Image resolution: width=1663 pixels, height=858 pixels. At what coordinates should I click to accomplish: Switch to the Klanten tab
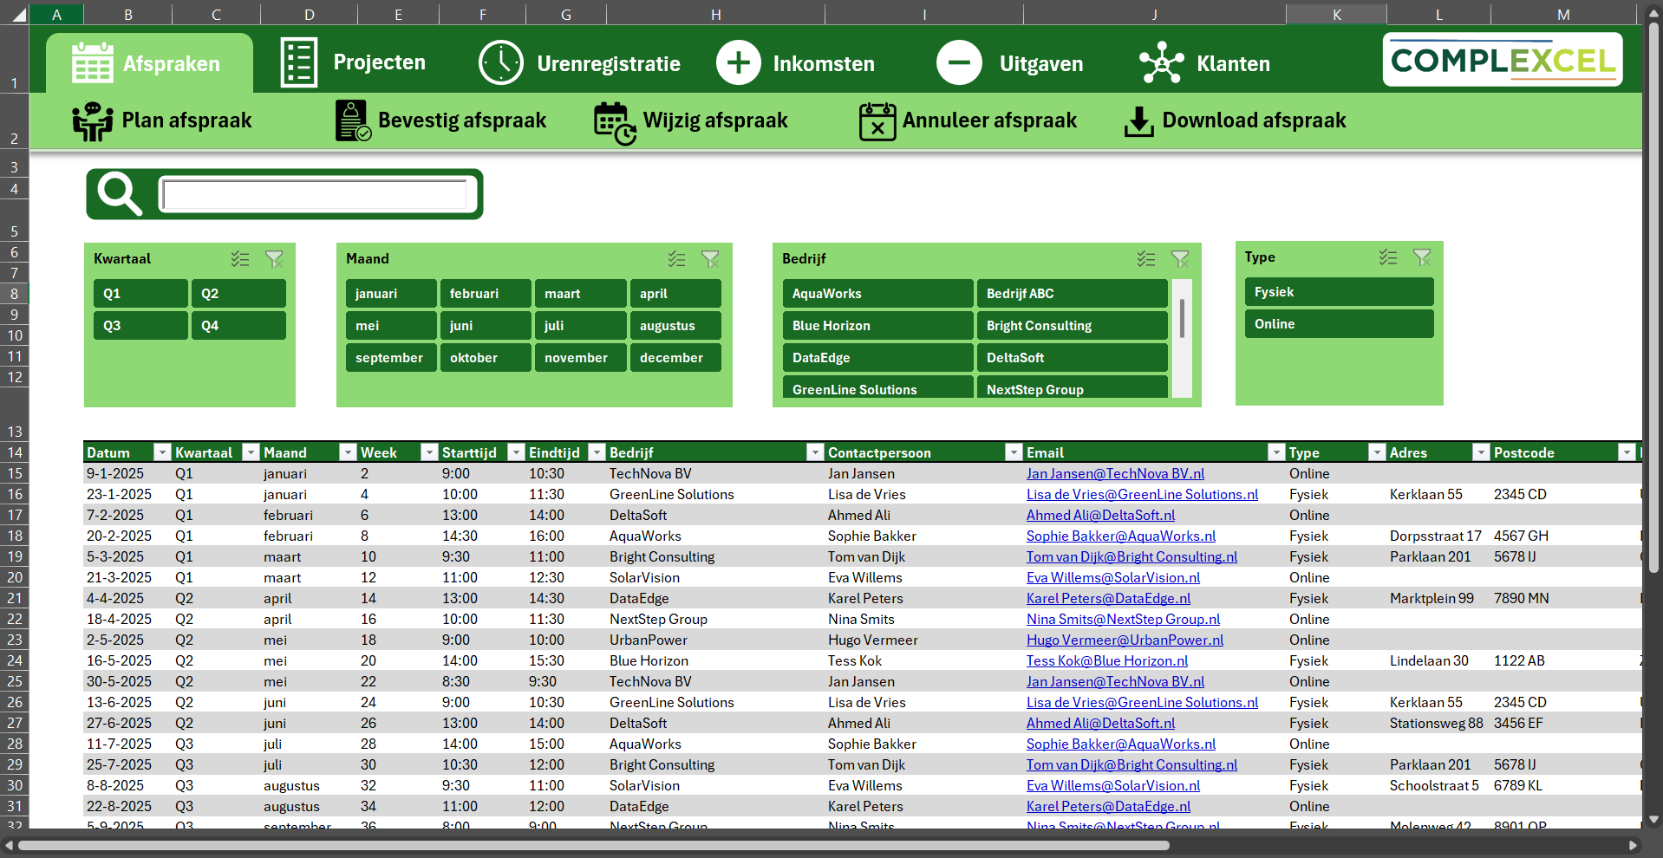click(1204, 63)
